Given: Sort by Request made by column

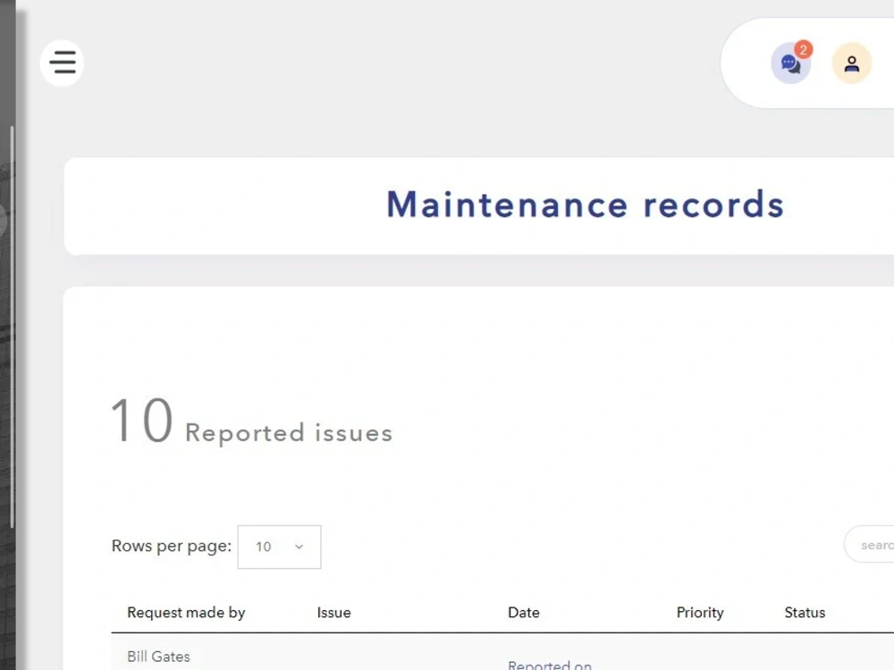Looking at the screenshot, I should 186,613.
